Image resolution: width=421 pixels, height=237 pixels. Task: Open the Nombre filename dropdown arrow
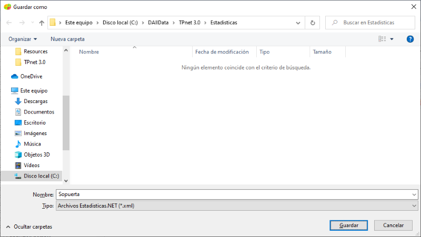point(414,194)
